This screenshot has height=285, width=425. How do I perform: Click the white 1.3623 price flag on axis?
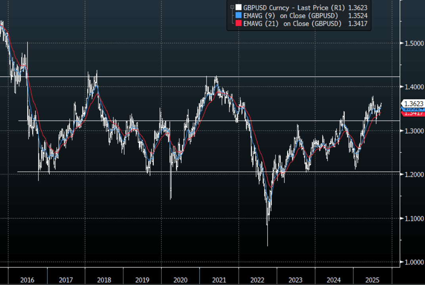click(413, 103)
